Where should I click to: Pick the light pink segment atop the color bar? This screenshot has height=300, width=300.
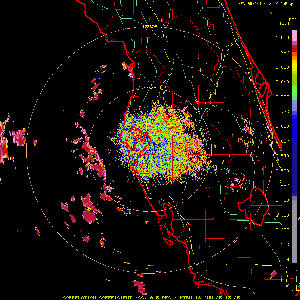click(x=294, y=35)
